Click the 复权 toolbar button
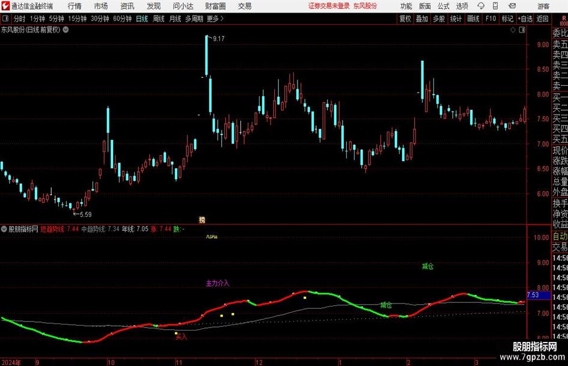568x366 pixels. click(405, 19)
